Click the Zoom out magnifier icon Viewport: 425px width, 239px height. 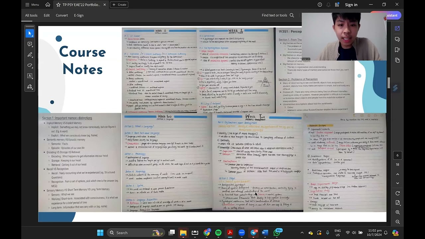tap(397, 222)
